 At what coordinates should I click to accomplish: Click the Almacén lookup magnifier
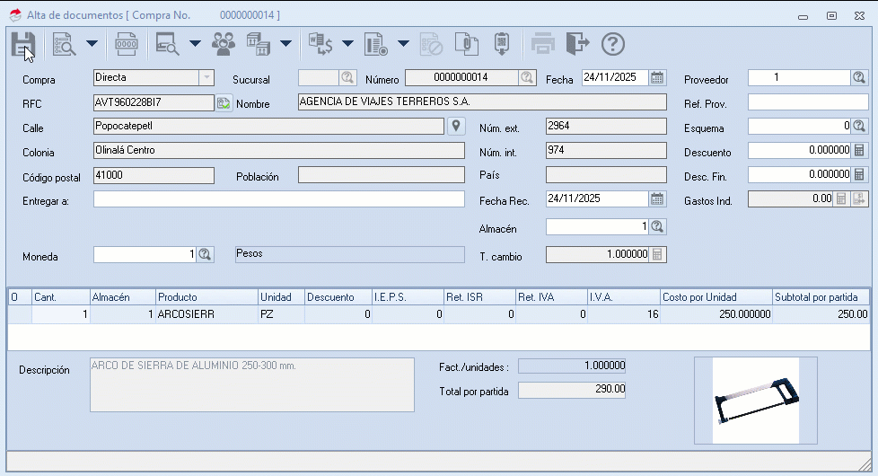657,226
